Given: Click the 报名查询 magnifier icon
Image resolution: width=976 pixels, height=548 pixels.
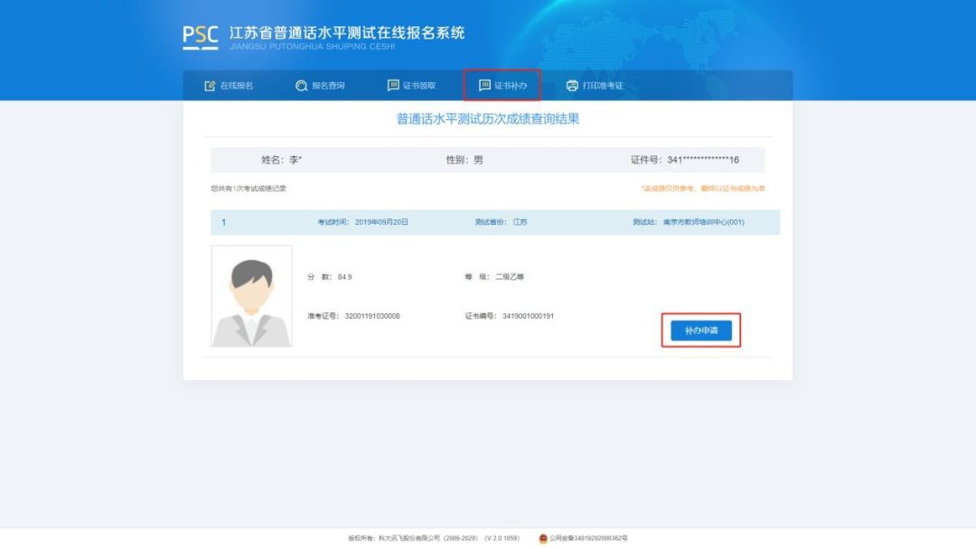Looking at the screenshot, I should coord(301,86).
